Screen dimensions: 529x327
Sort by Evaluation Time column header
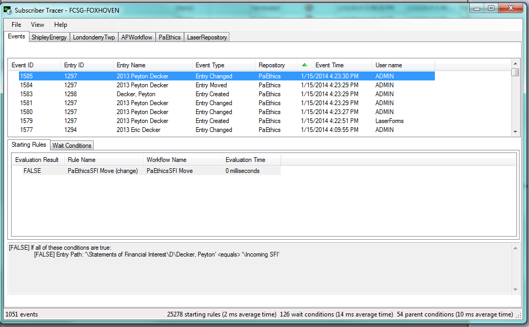click(x=251, y=160)
